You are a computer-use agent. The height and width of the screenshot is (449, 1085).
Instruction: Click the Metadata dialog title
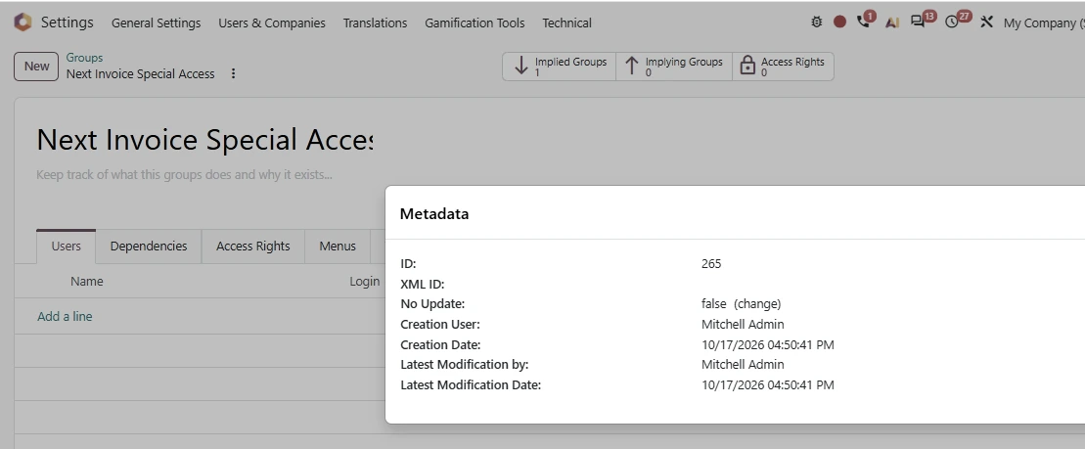[433, 214]
